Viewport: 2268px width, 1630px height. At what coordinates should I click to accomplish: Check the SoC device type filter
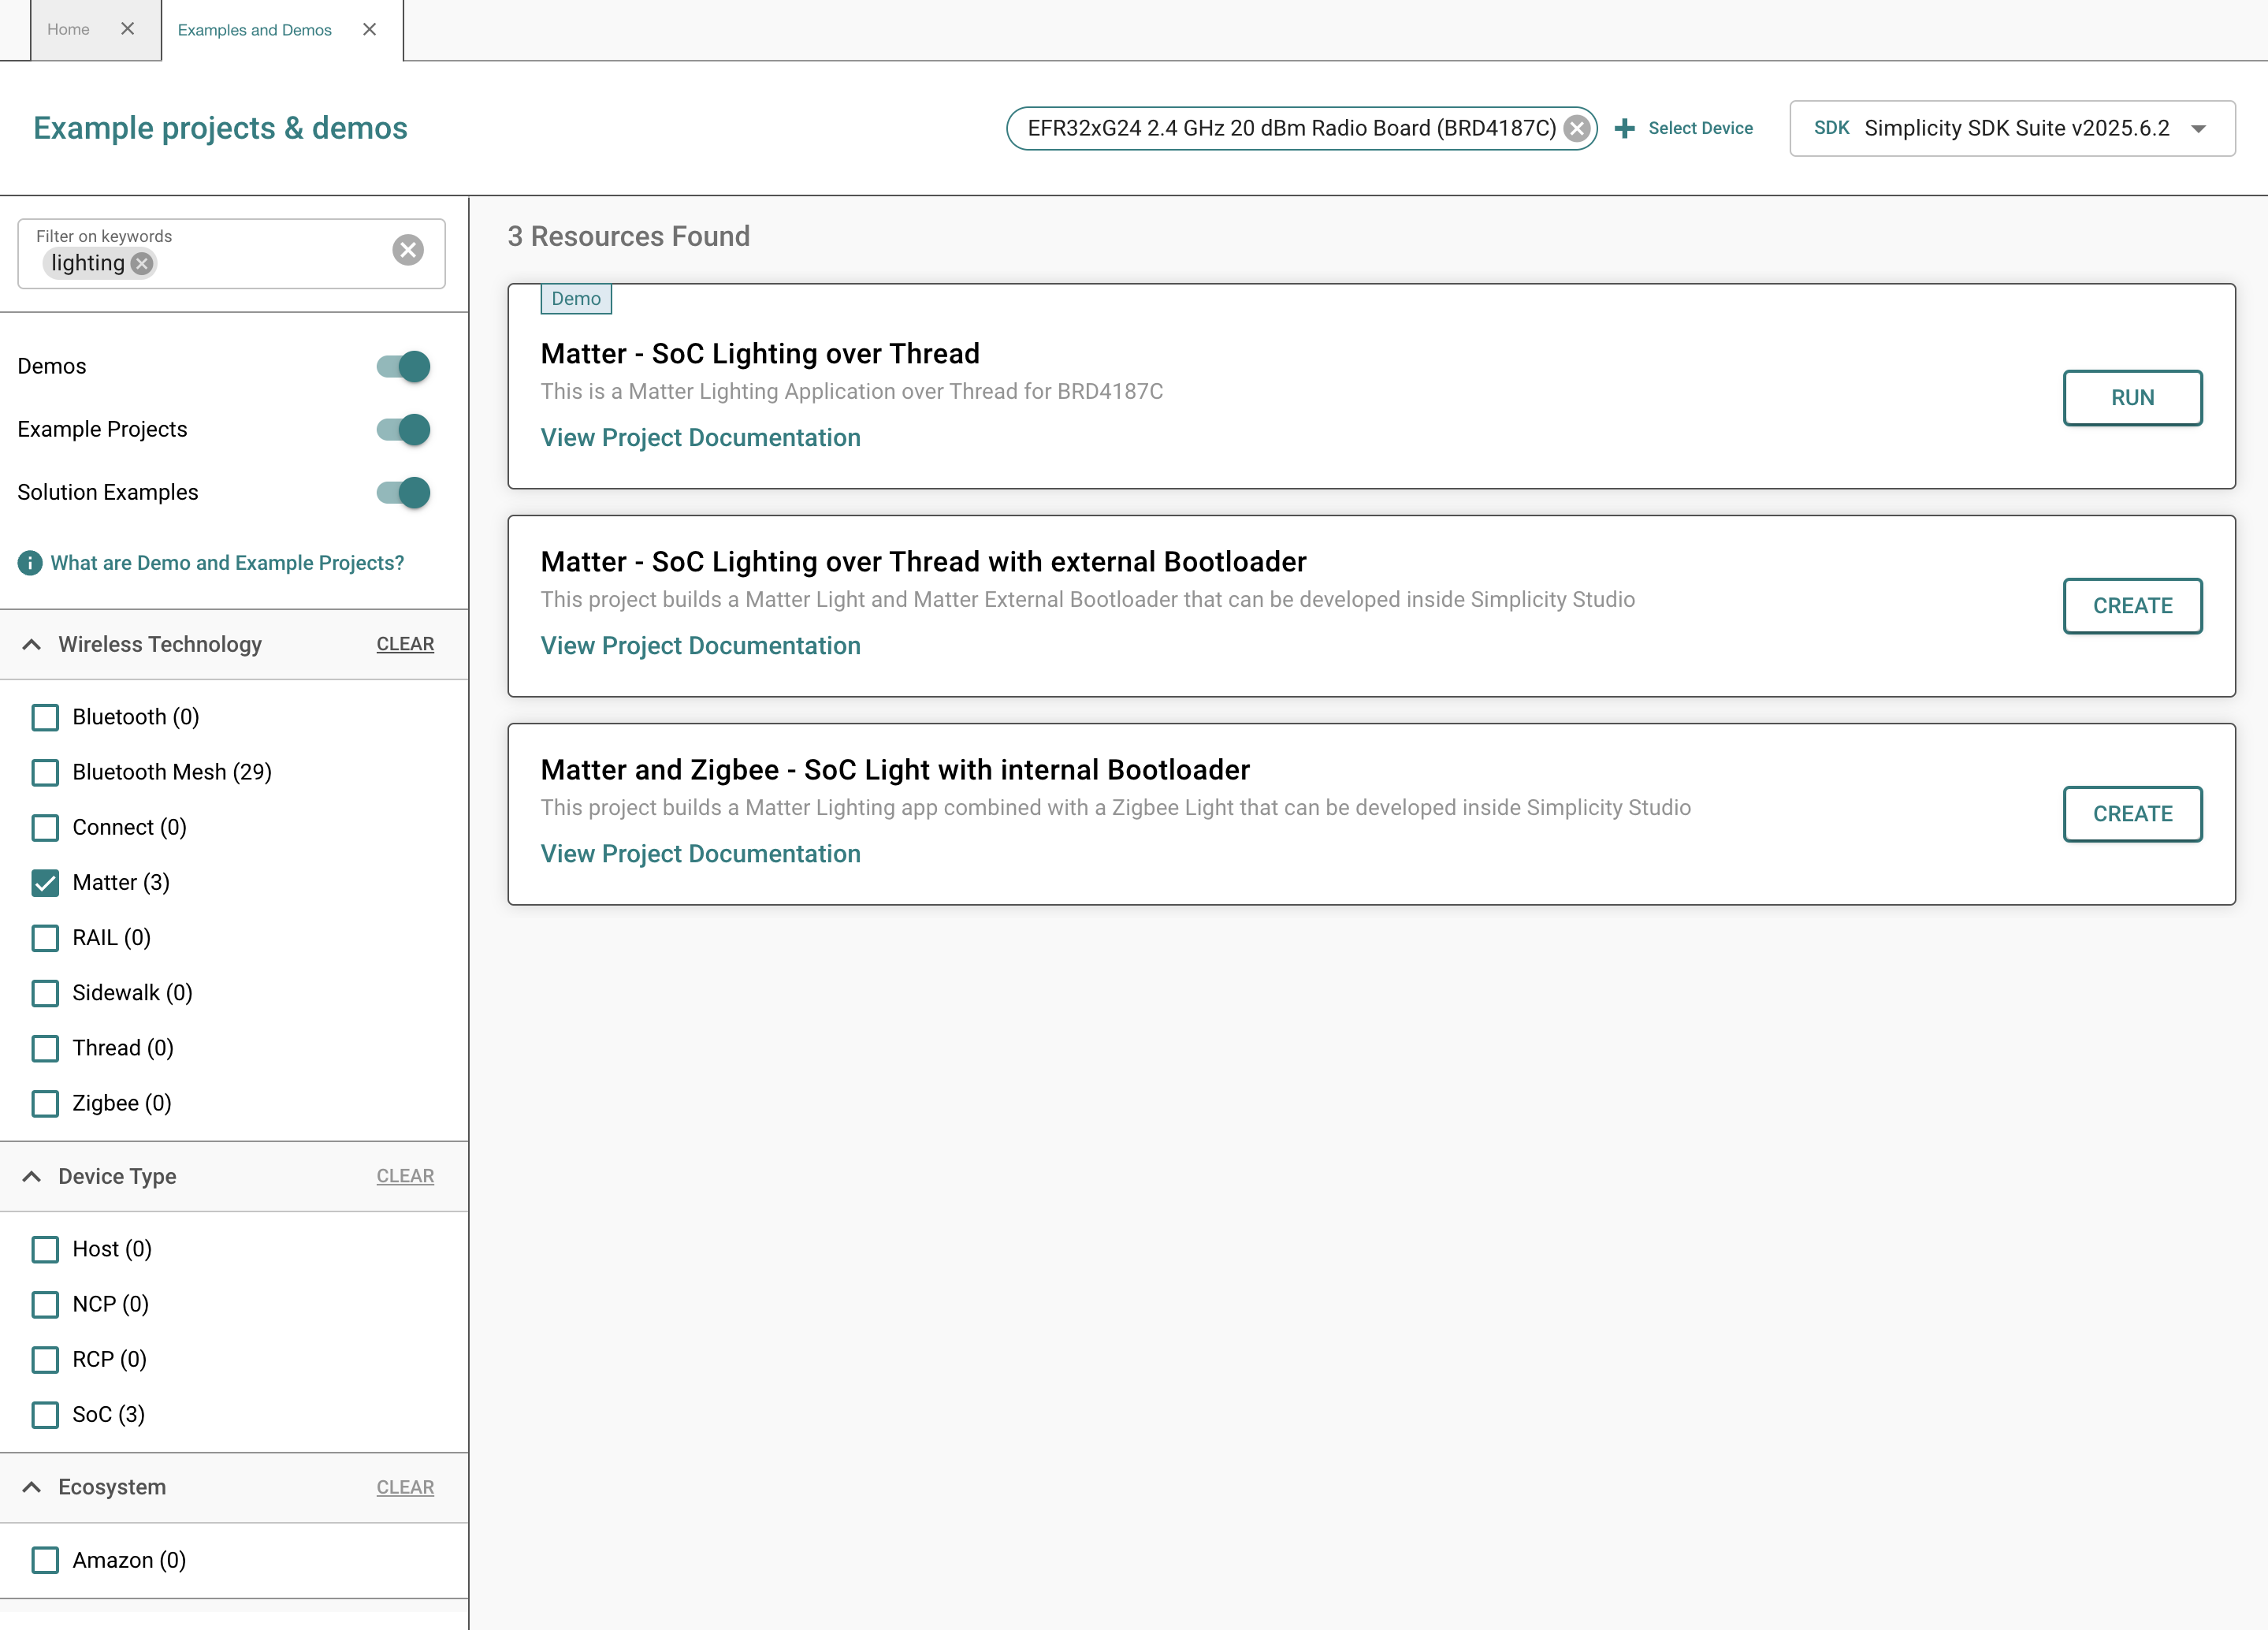tap(45, 1415)
